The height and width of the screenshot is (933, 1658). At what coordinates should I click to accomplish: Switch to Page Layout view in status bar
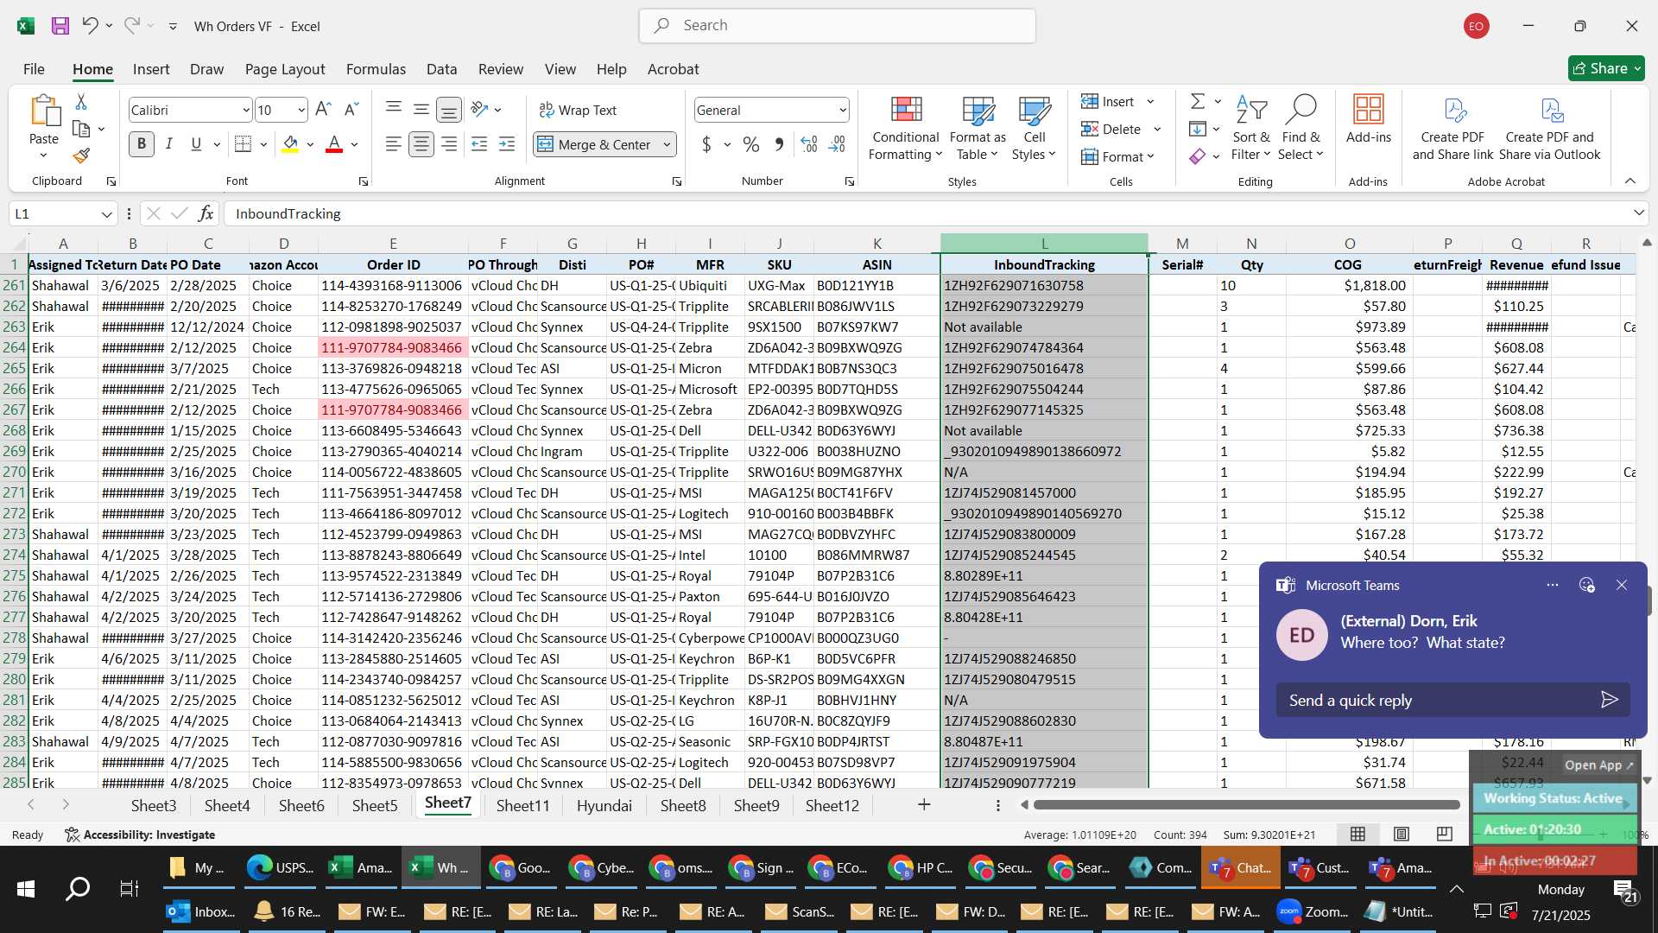click(x=1402, y=834)
